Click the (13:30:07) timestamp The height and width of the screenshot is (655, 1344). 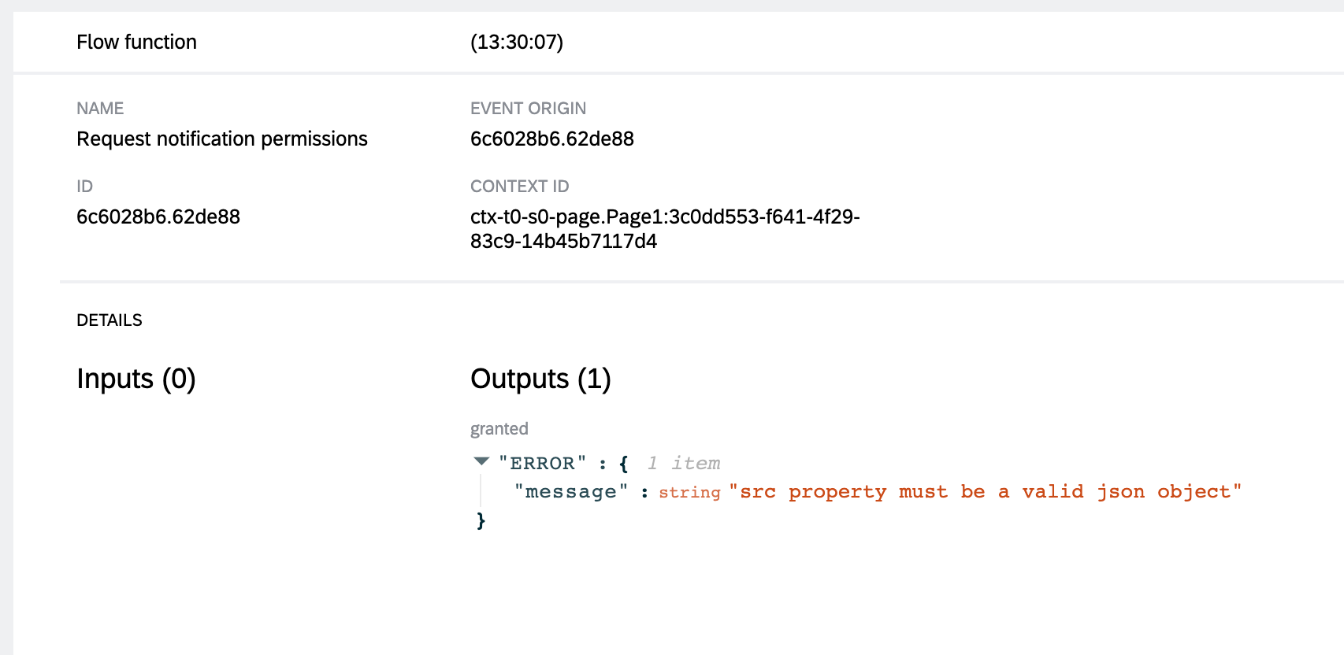(517, 42)
